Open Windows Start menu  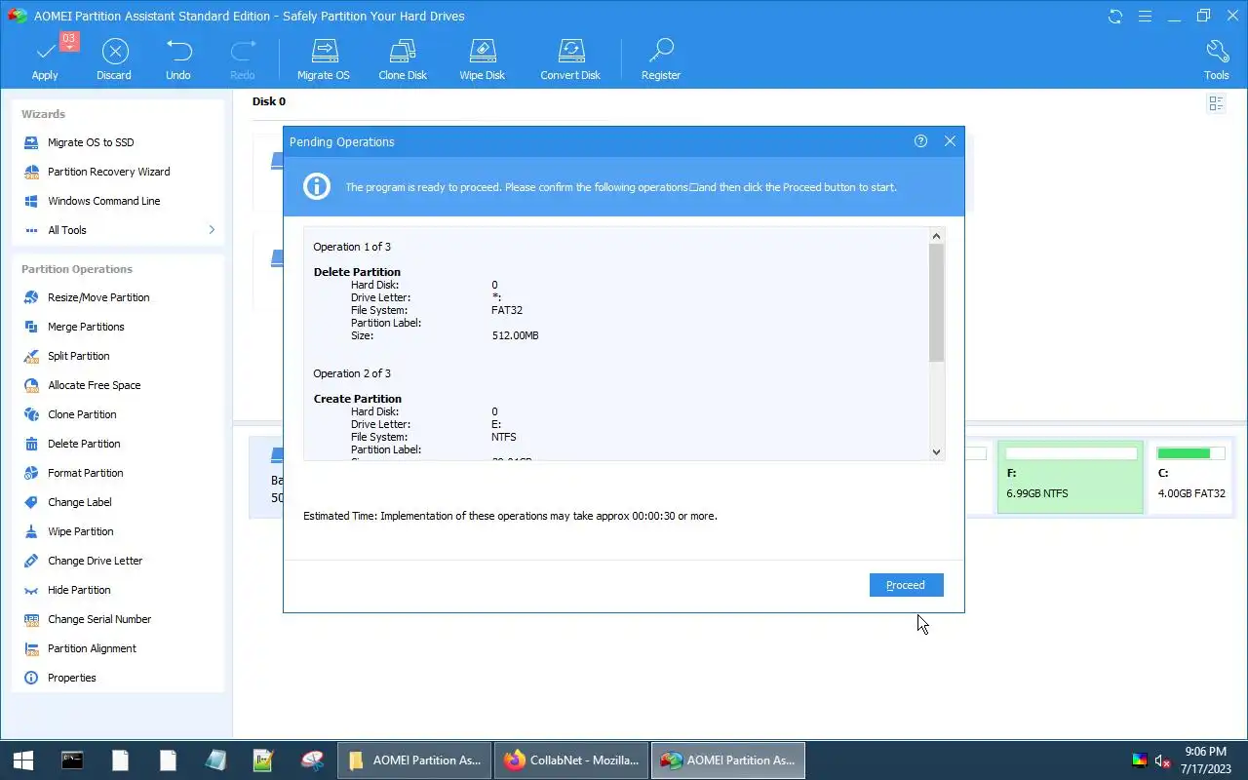tap(23, 760)
